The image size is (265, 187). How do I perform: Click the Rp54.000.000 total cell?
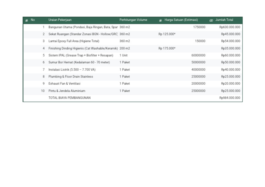(230, 41)
